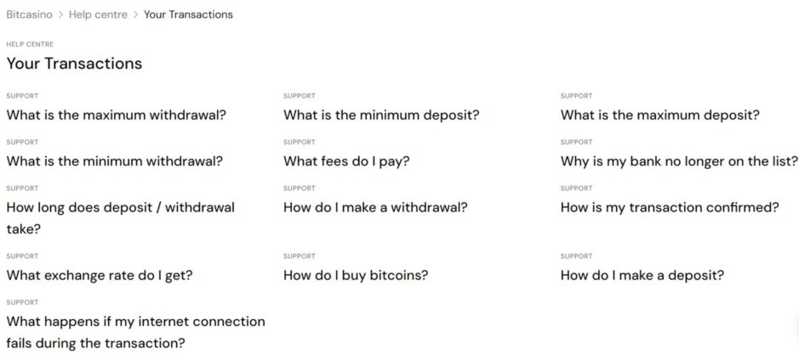Read 'What is the minimum withdrawal?' answer
This screenshot has width=799, height=359.
pyautogui.click(x=114, y=161)
